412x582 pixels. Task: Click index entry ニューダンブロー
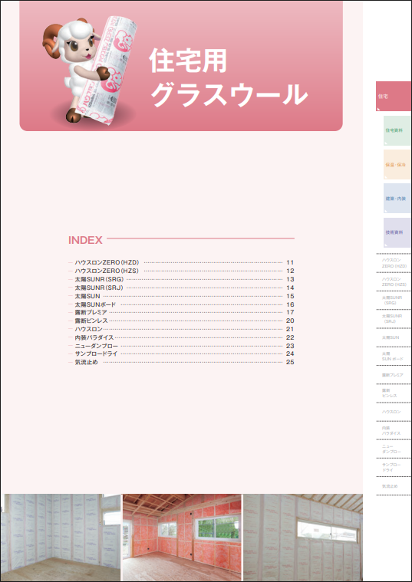click(x=181, y=346)
